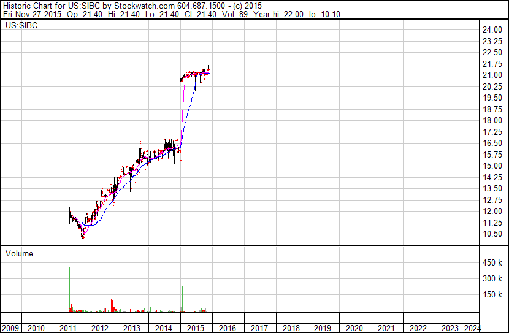This screenshot has height=333, width=509.
Task: Click the 10.50 price axis label
Action: [492, 234]
